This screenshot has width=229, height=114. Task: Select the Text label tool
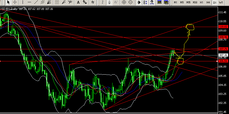(78, 2)
